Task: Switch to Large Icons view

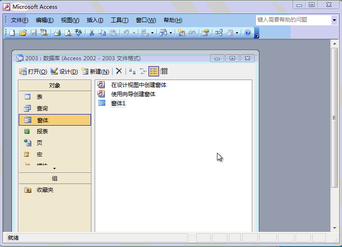Action: pos(132,71)
